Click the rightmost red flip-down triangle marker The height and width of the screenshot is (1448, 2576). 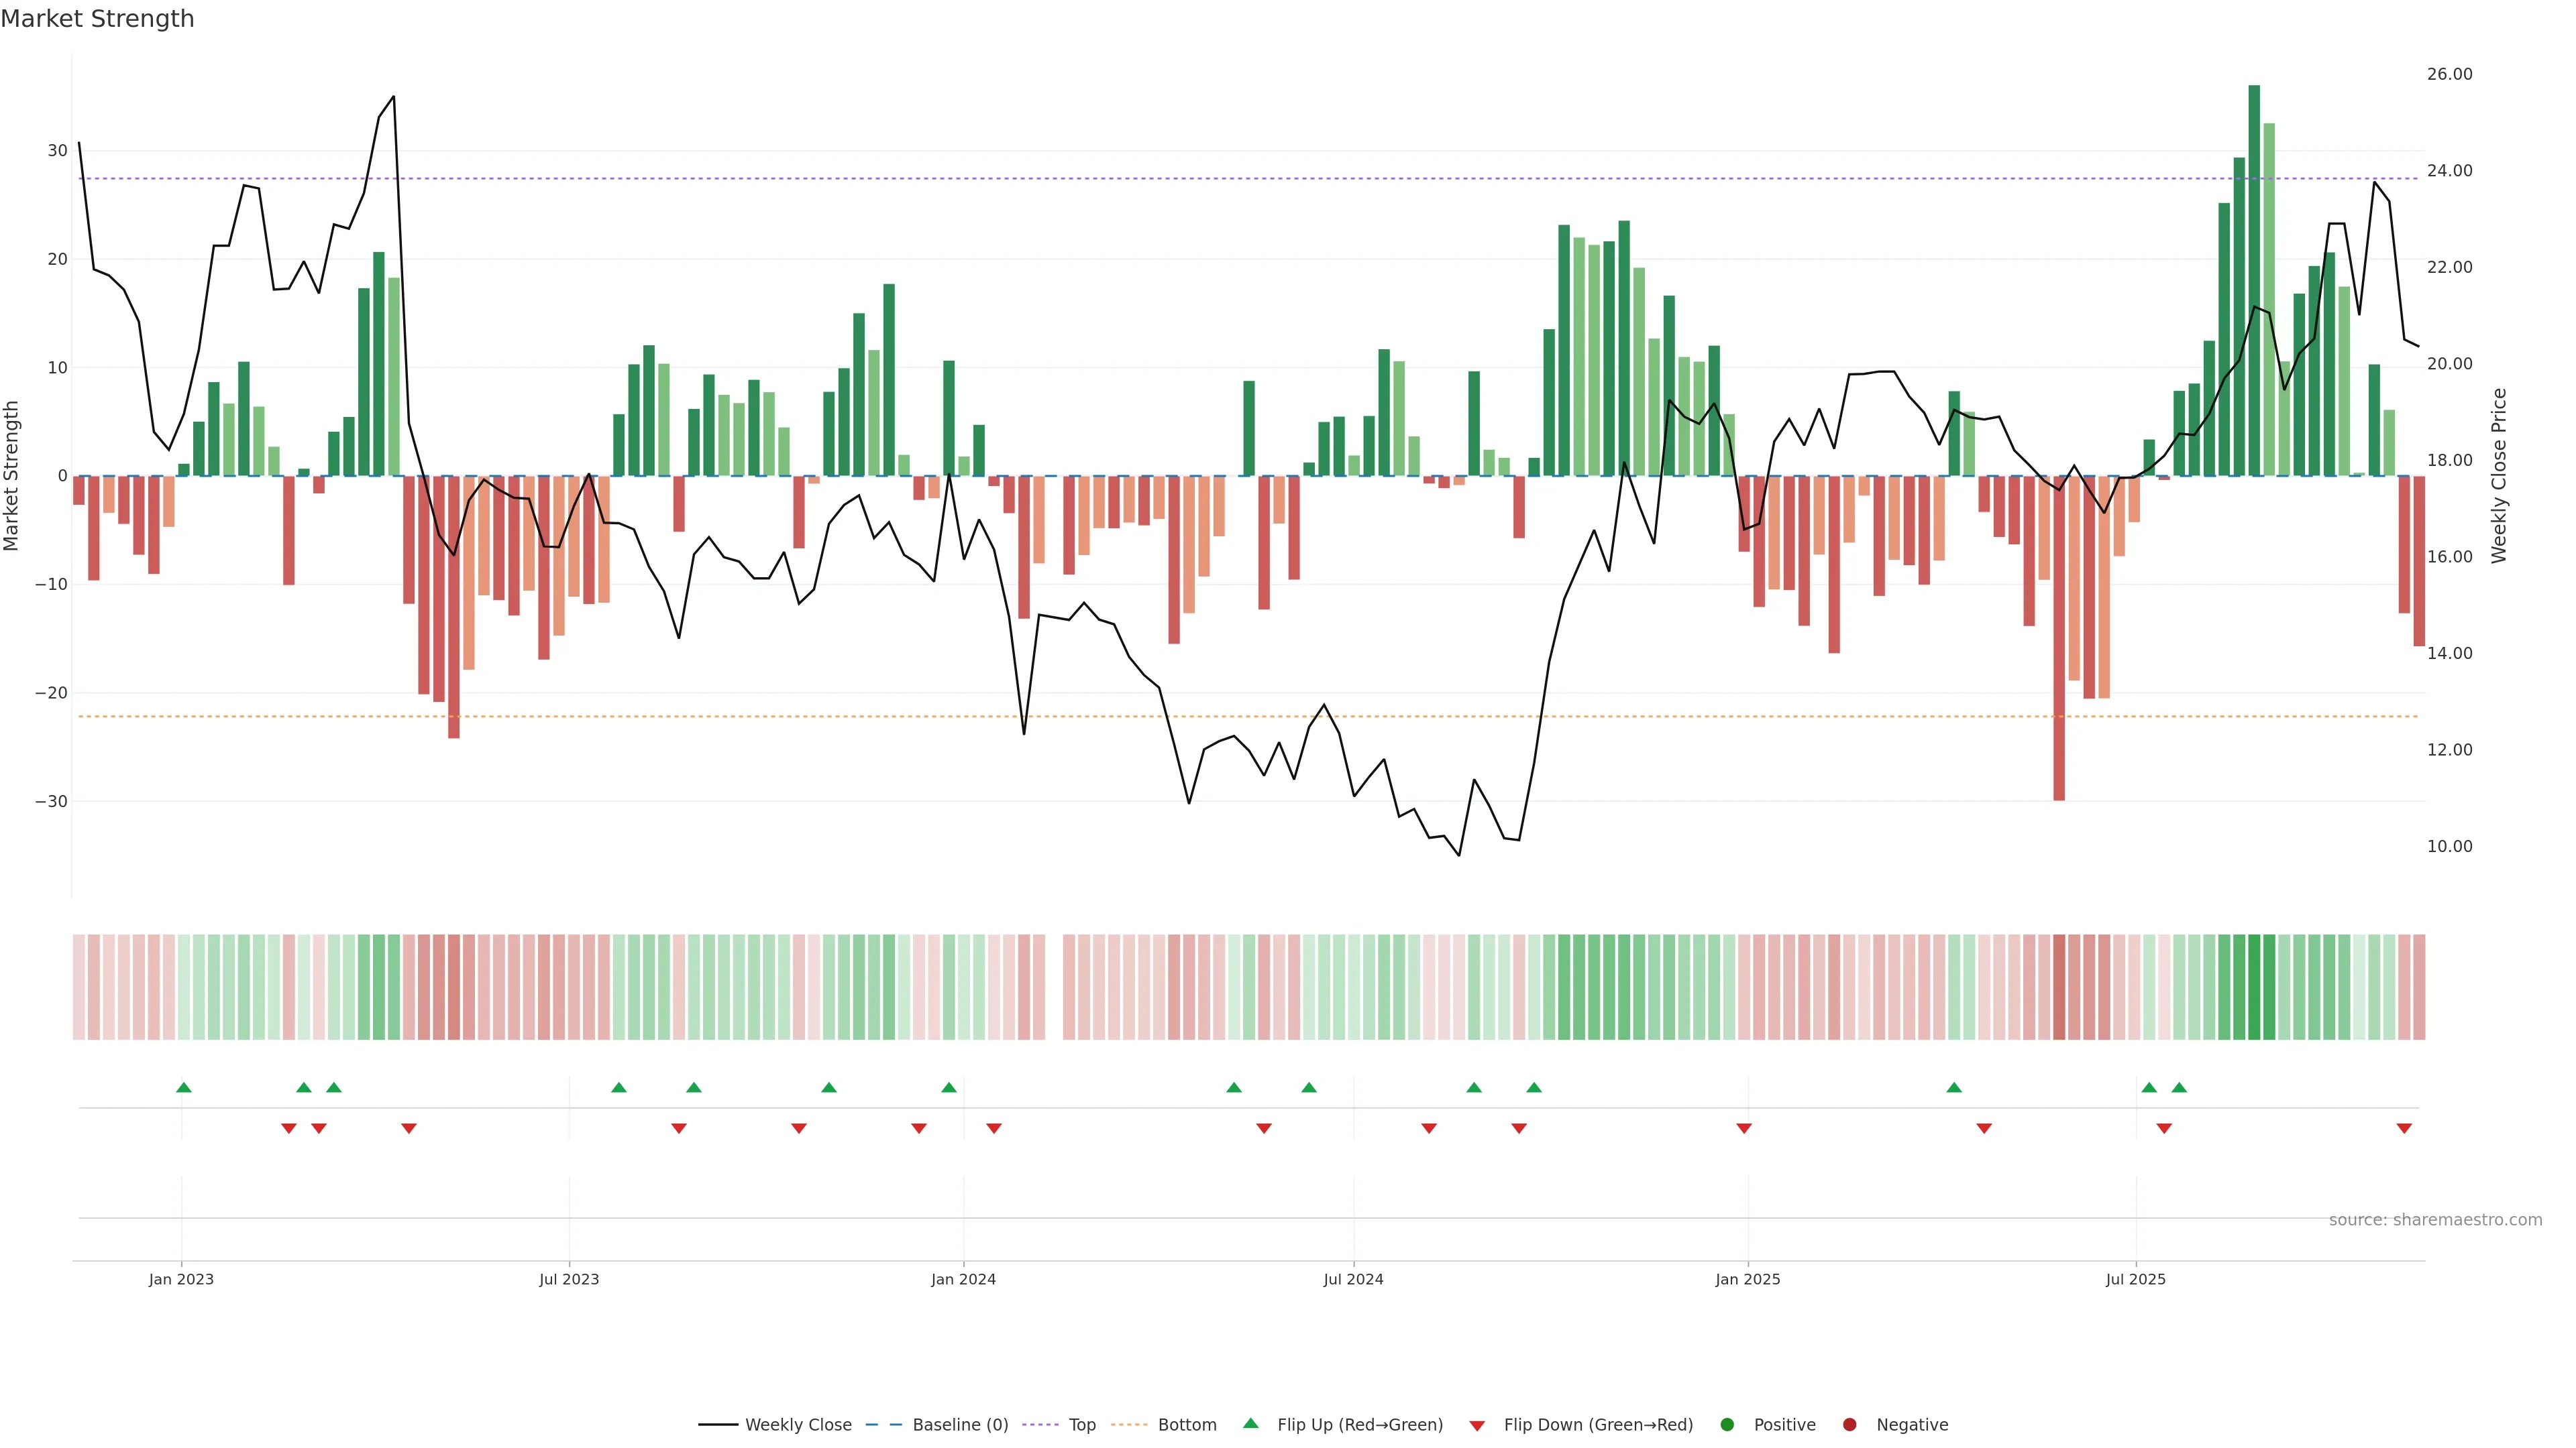(2404, 1128)
